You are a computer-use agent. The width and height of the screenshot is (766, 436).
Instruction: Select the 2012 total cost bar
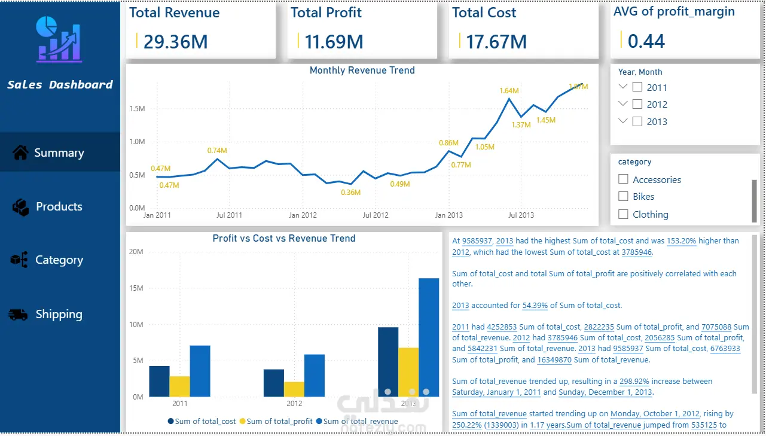(274, 383)
